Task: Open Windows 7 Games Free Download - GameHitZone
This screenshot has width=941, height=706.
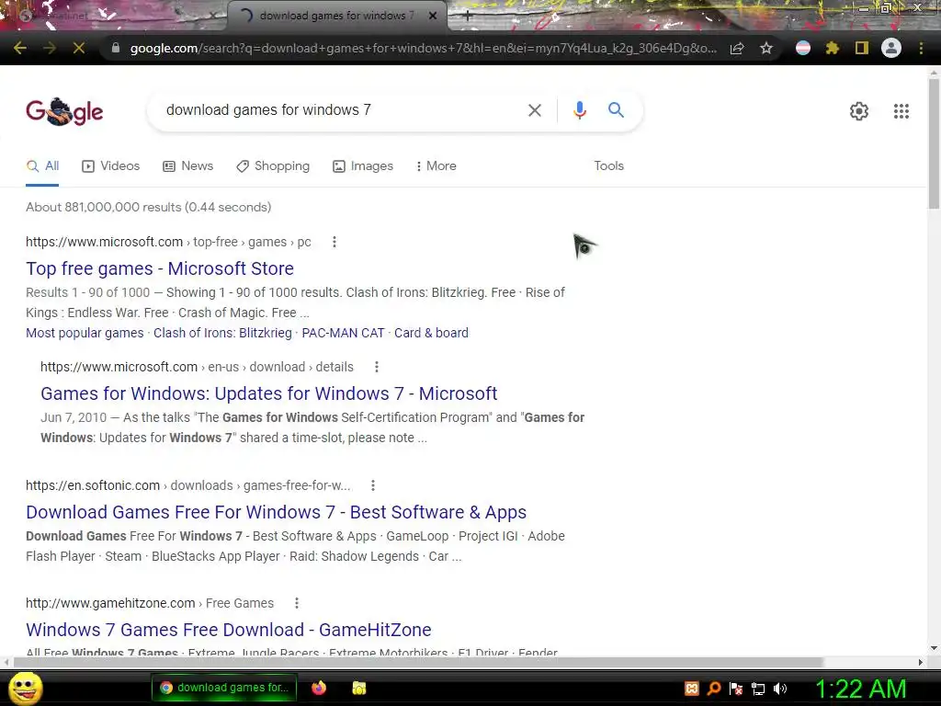Action: (229, 630)
